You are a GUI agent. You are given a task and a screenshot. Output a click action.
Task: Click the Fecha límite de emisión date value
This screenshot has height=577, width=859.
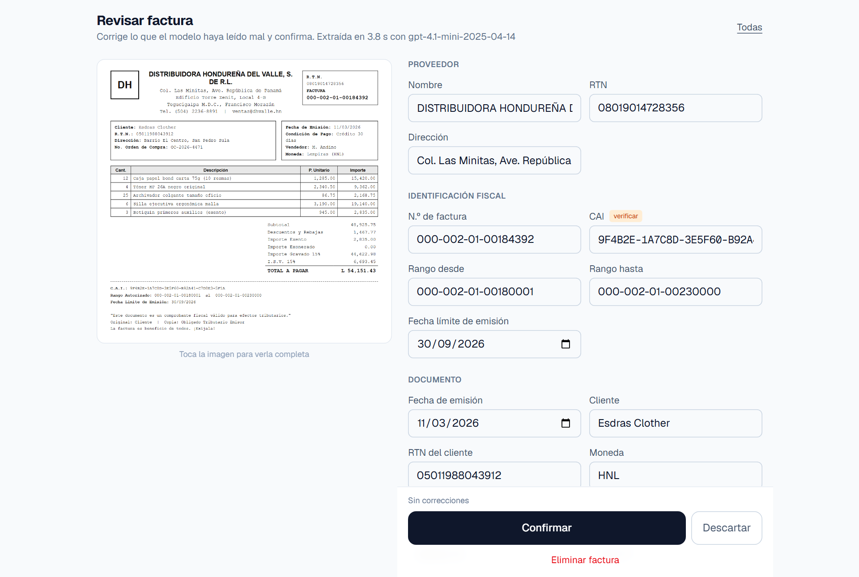tap(451, 344)
